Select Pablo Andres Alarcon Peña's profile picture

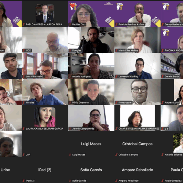45,14
